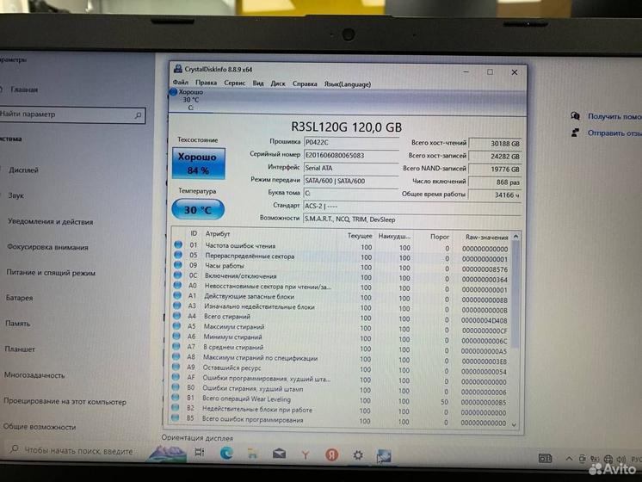Open the Mail app from the taskbar
This screenshot has width=642, height=482.
point(279,454)
